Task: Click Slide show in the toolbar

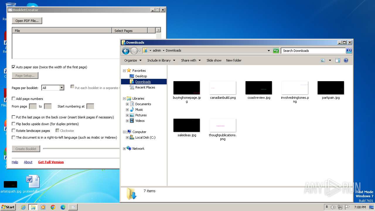Action: (x=214, y=60)
